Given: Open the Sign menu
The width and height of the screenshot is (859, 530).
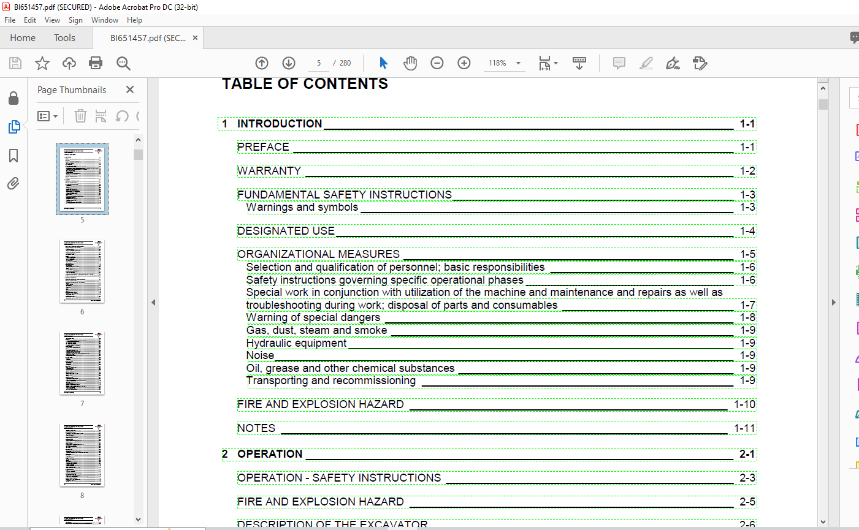Looking at the screenshot, I should (x=75, y=20).
